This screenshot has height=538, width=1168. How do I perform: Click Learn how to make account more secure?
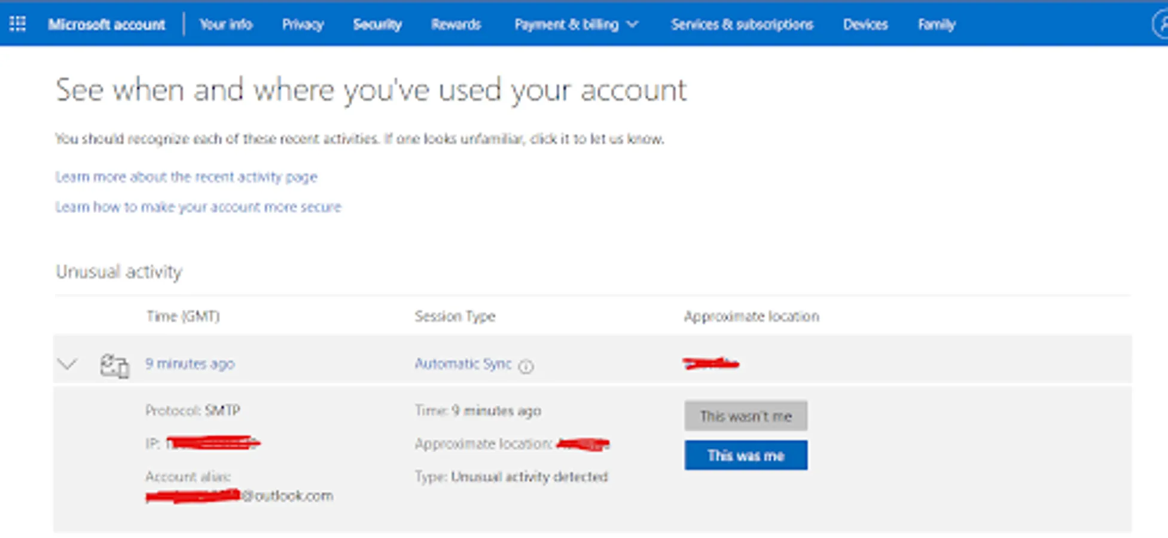click(x=199, y=207)
